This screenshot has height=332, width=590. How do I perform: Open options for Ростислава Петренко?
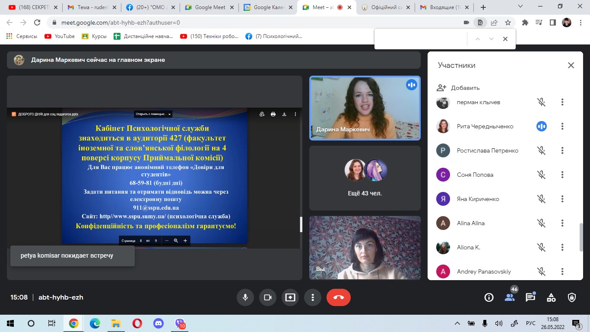pyautogui.click(x=562, y=150)
